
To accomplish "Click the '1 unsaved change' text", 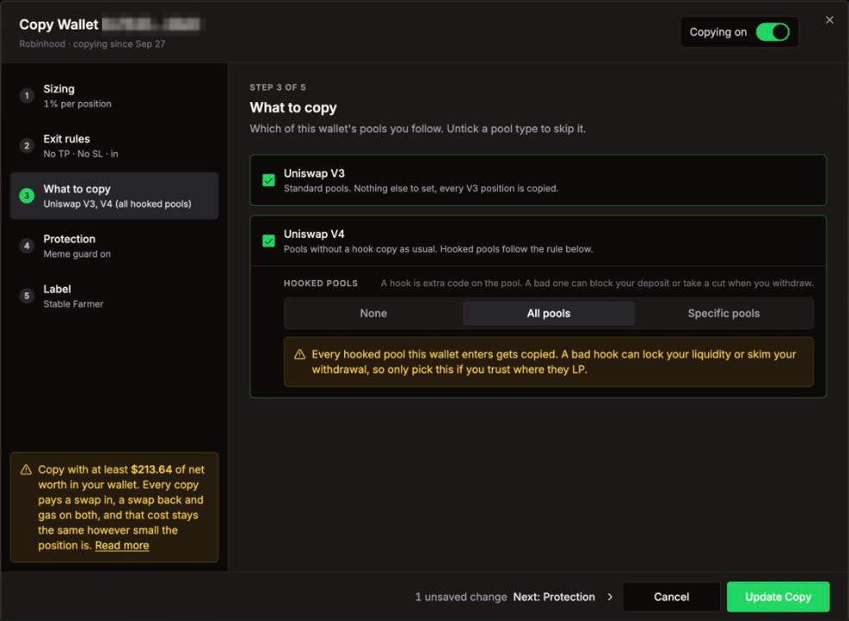I will [x=461, y=597].
